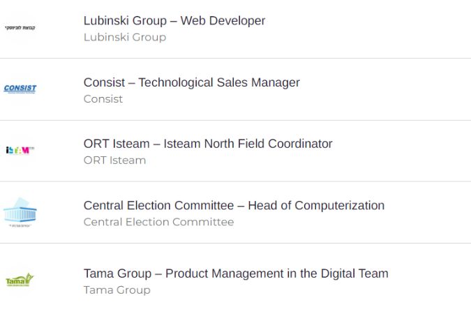
Task: Open the Lubinski Group – Web Developer title
Action: pos(174,21)
